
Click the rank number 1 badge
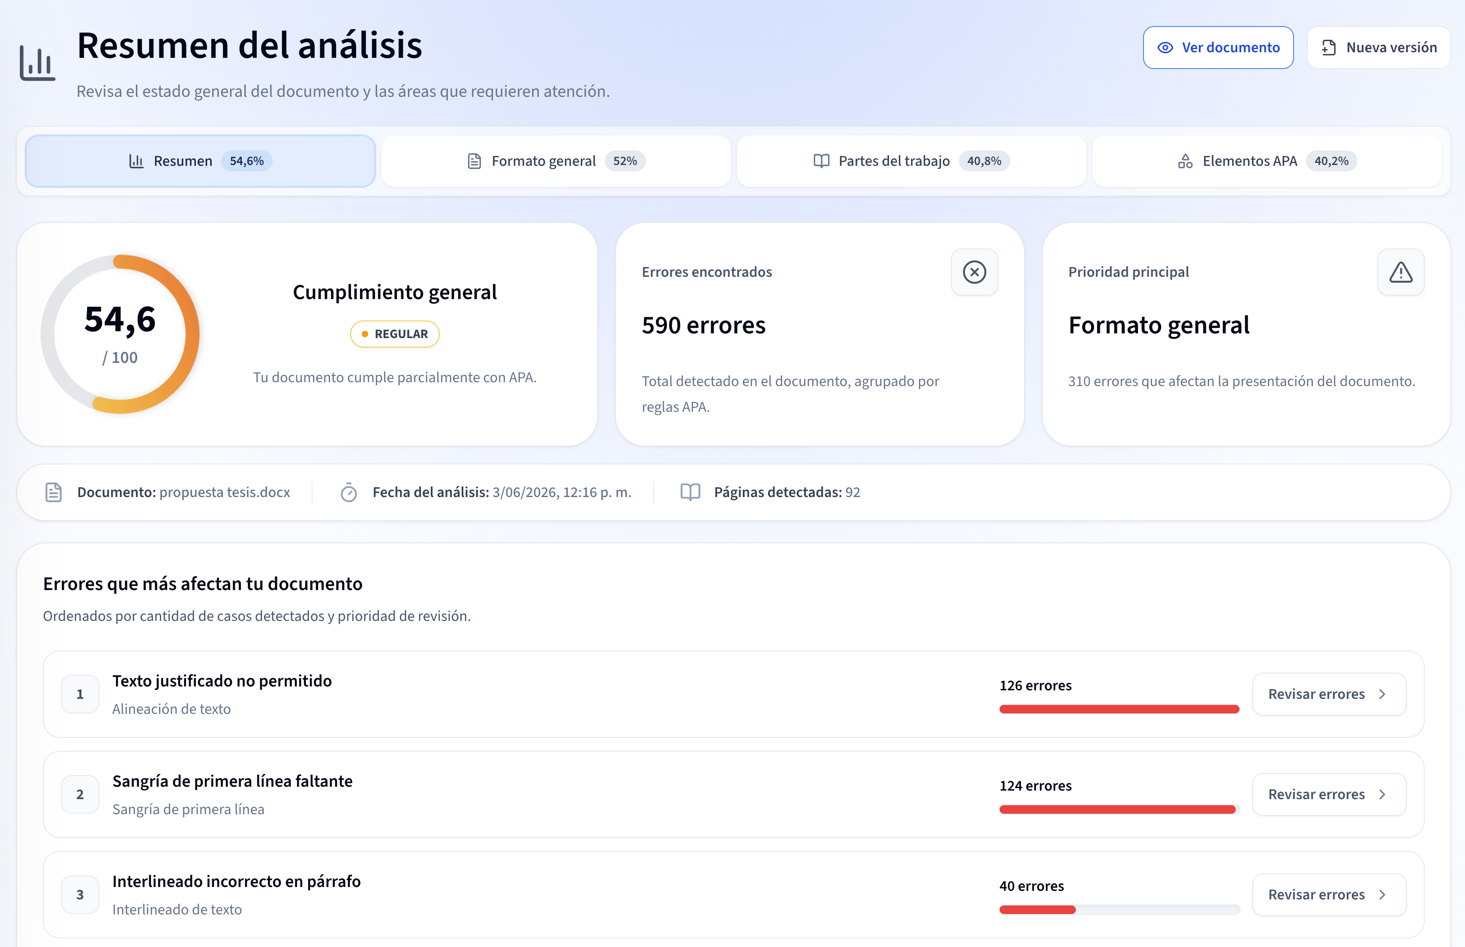(x=80, y=694)
